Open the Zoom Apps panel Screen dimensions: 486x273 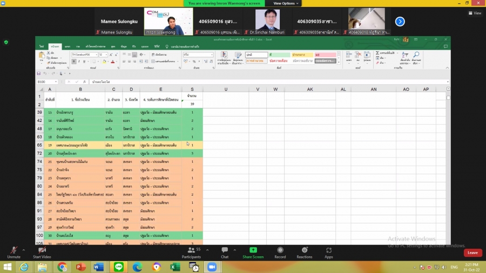(328, 251)
